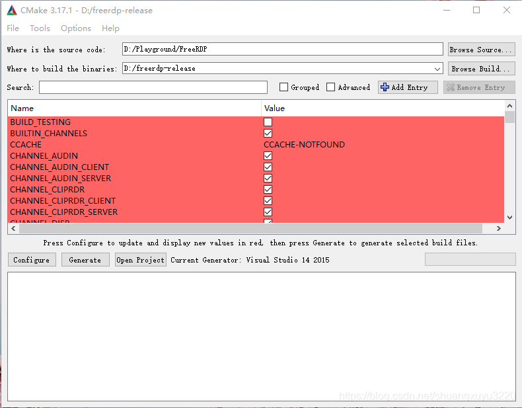Click the Browse Build button
The height and width of the screenshot is (408, 522).
pyautogui.click(x=481, y=69)
